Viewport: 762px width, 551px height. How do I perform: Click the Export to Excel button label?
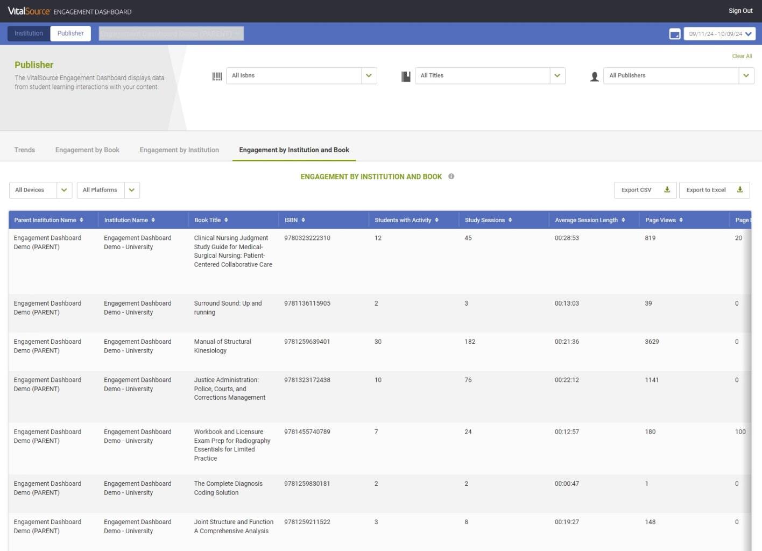point(706,190)
